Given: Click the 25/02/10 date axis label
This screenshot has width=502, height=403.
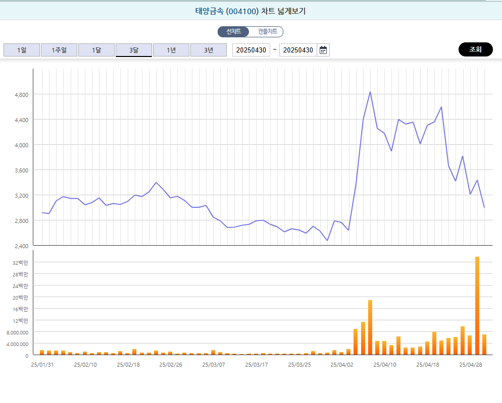Looking at the screenshot, I should click(x=85, y=365).
